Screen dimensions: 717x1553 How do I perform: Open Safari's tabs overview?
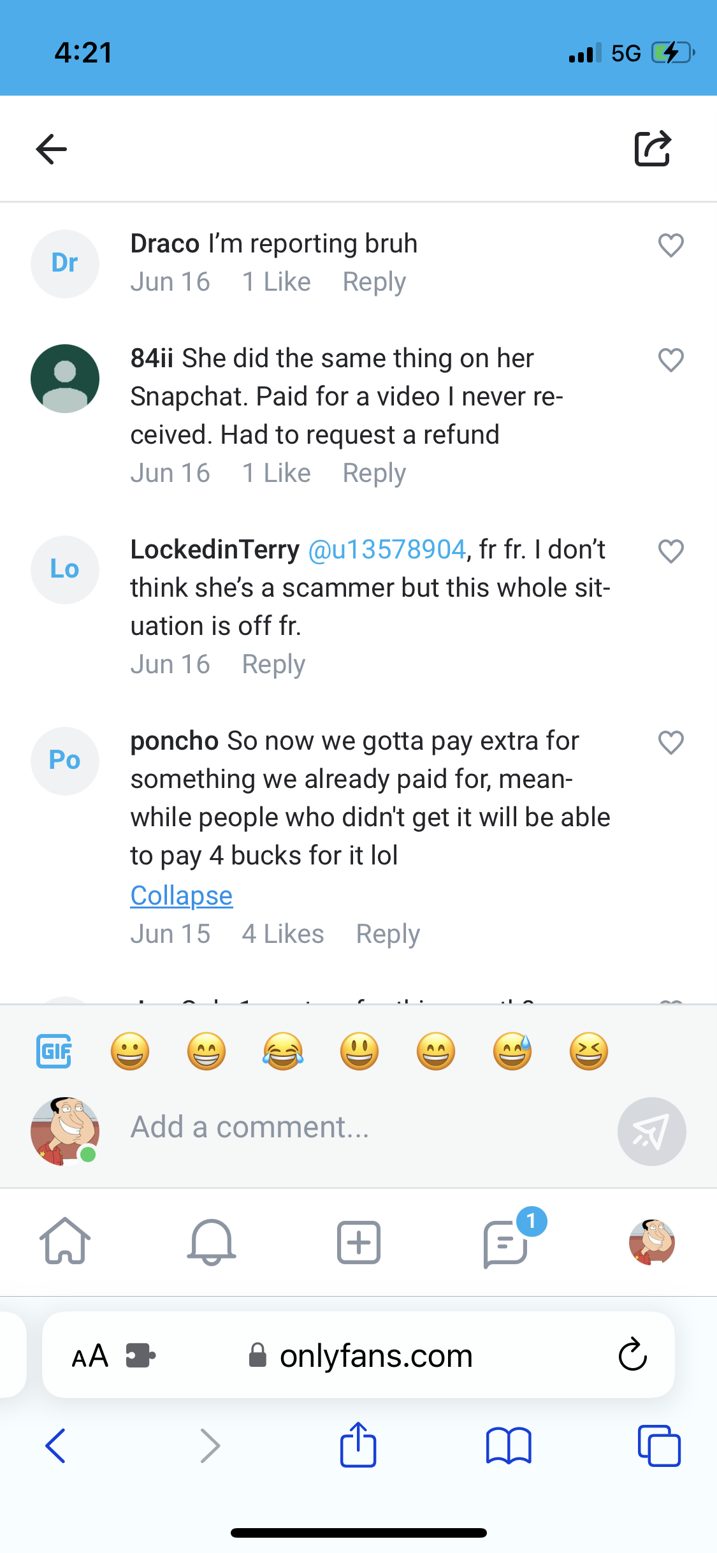tap(659, 1445)
